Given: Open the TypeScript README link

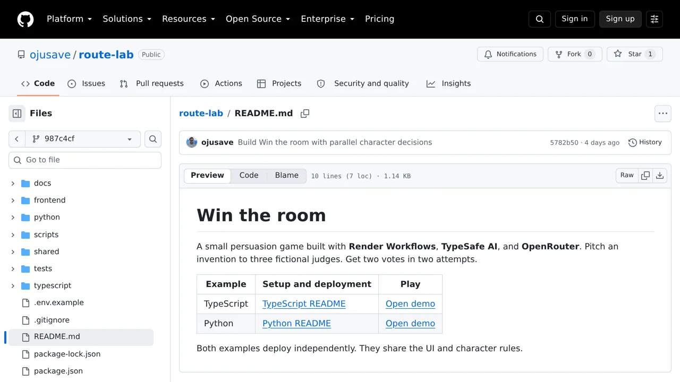Looking at the screenshot, I should click(x=304, y=304).
